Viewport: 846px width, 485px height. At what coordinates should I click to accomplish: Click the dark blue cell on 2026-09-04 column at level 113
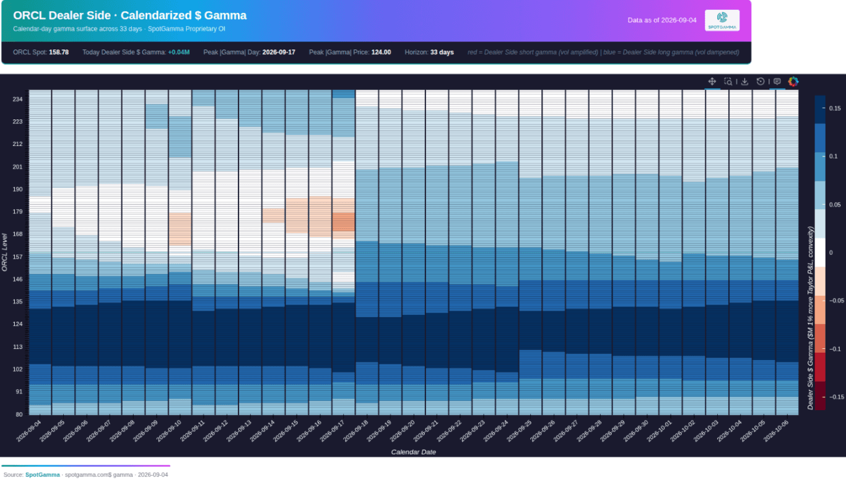point(40,336)
